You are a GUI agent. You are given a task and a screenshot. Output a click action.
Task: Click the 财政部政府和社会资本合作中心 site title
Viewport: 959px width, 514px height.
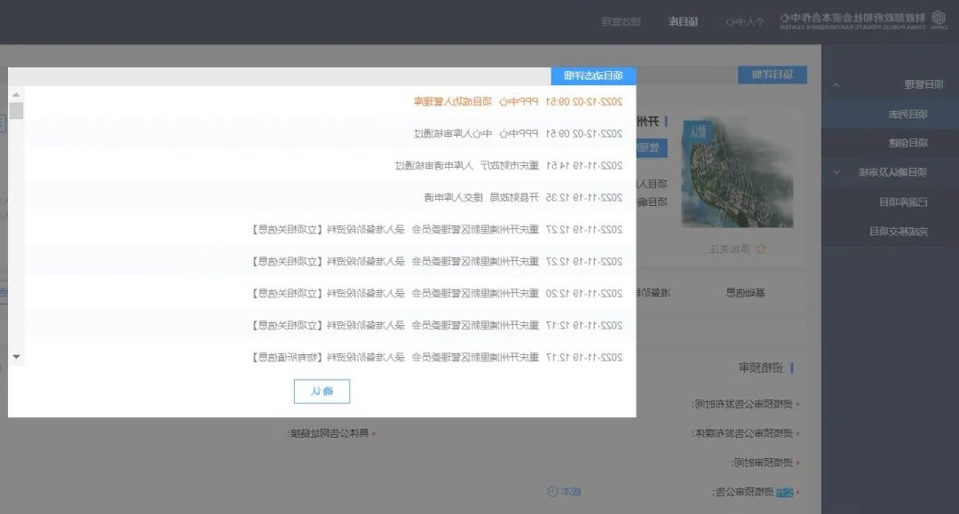[852, 17]
